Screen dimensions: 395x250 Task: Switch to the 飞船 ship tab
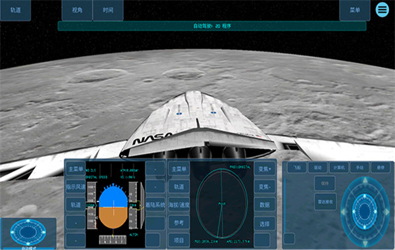coord(298,167)
